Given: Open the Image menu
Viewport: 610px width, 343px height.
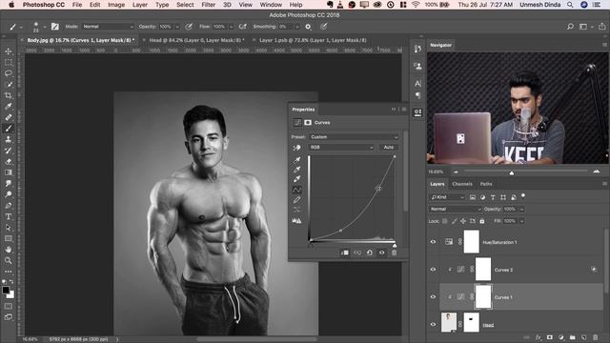Looking at the screenshot, I should point(116,5).
